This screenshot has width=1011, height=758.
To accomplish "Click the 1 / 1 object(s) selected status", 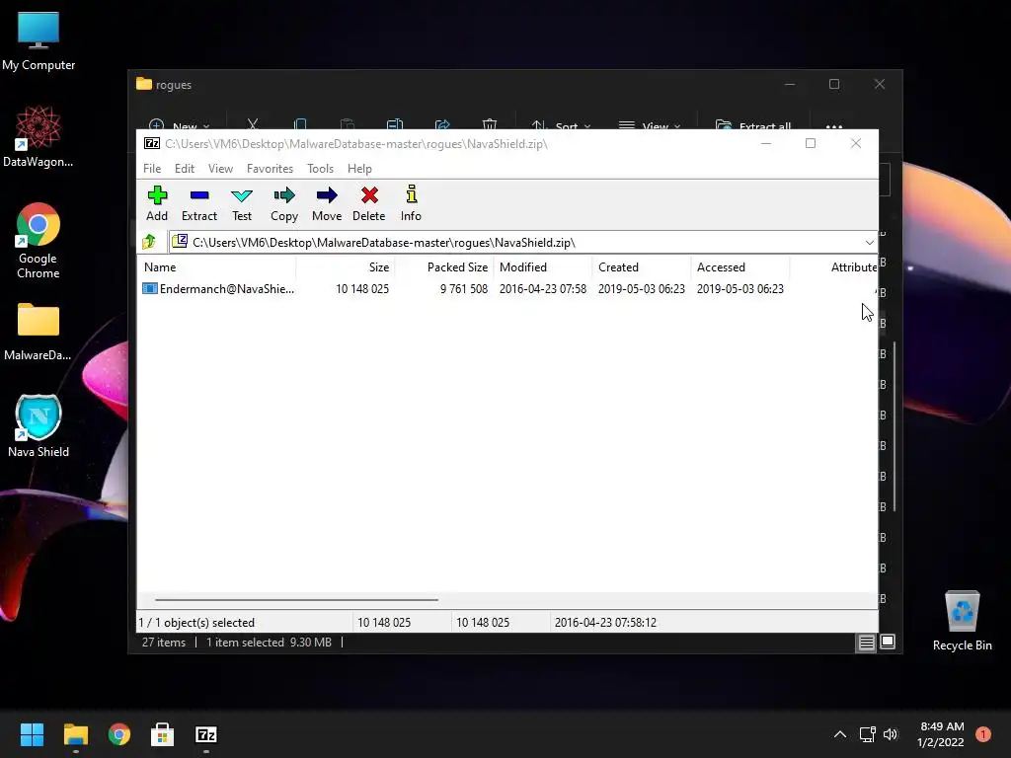I will click(x=196, y=623).
